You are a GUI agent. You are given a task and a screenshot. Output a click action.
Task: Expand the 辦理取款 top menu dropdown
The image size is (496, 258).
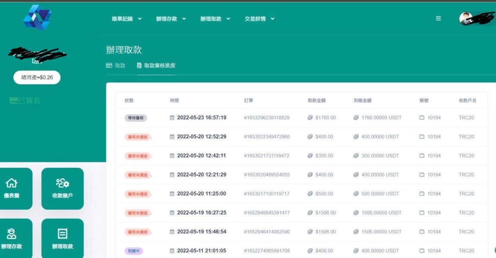point(215,19)
